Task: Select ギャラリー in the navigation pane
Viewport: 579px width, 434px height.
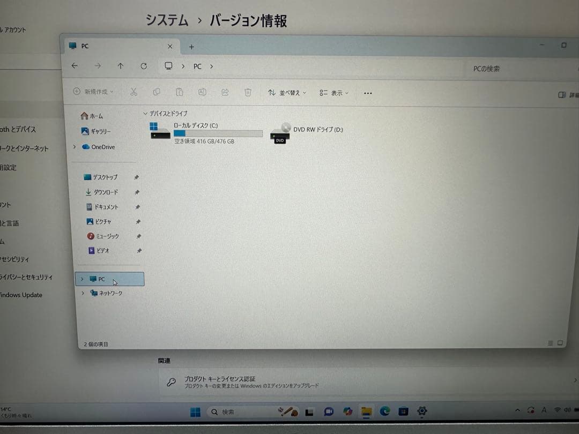Action: tap(96, 131)
